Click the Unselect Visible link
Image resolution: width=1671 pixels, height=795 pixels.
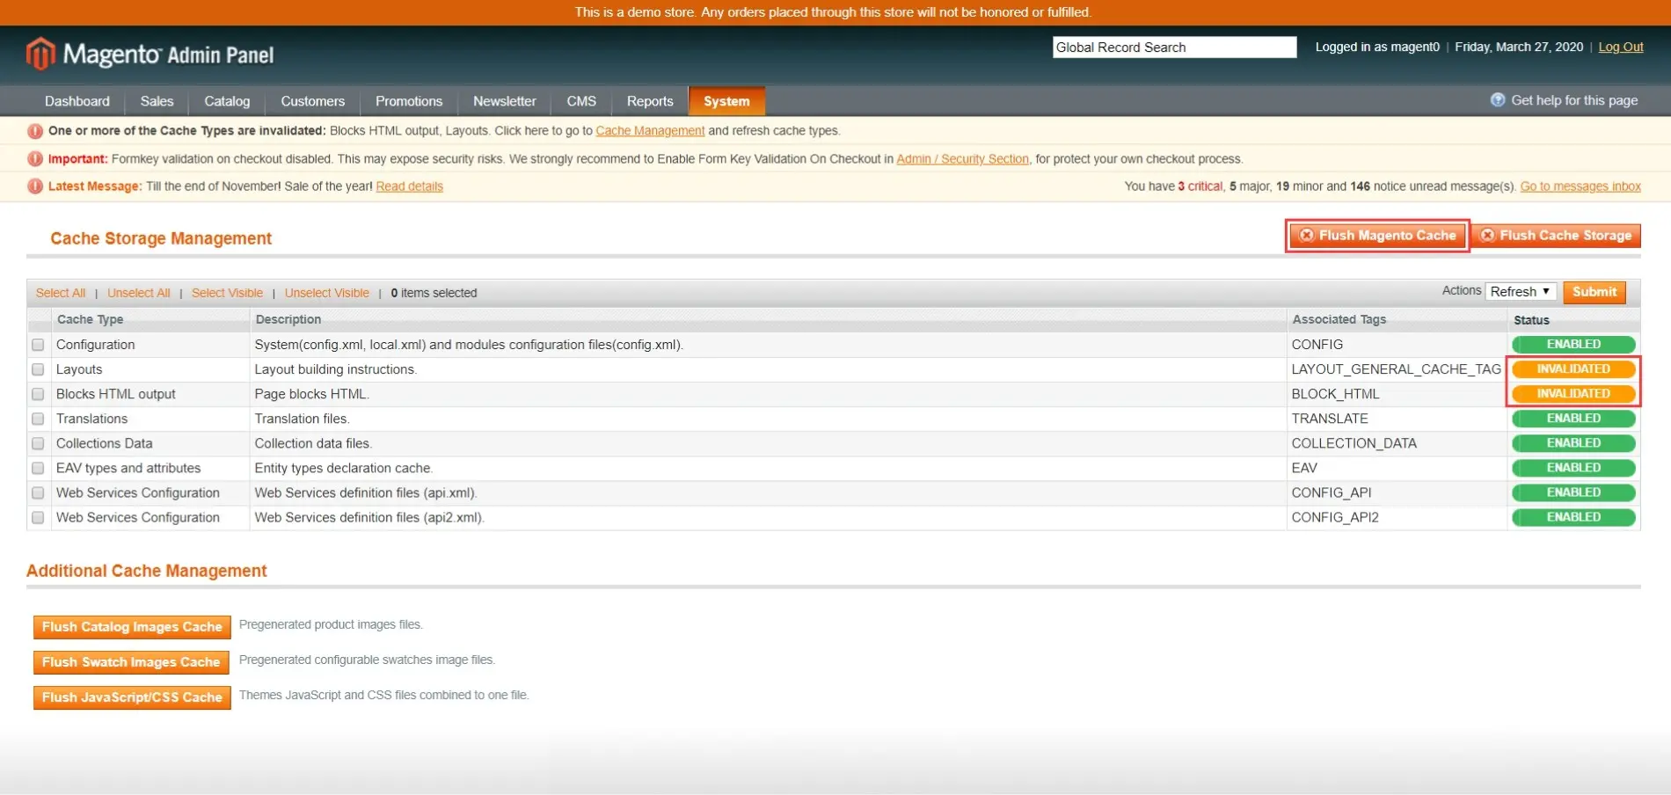click(x=327, y=293)
